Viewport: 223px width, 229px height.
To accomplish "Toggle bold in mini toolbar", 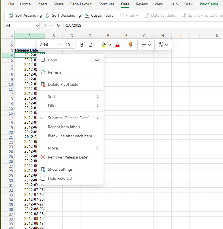I will (x=82, y=45).
